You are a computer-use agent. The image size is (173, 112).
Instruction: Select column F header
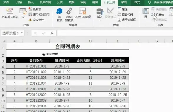(x=139, y=41)
